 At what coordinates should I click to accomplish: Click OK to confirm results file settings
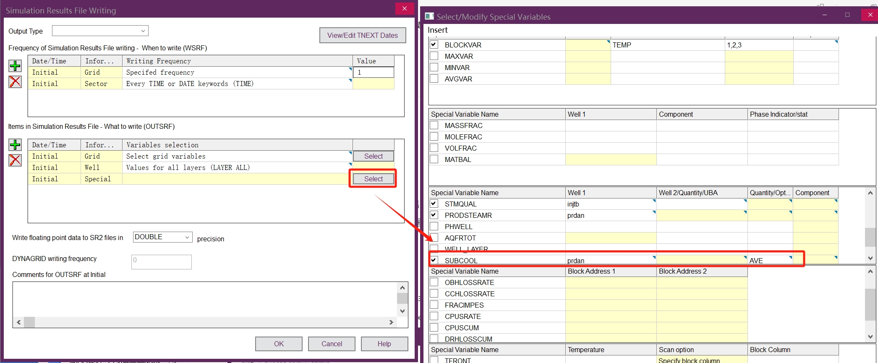[279, 344]
